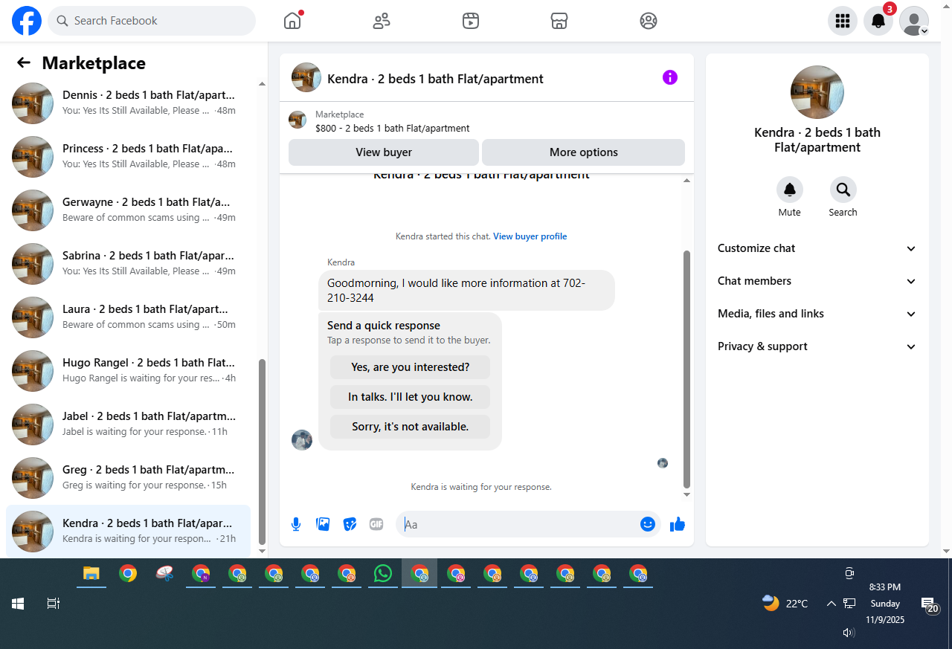Open the Friends icon in top navigation
Screen dimensions: 952x649
point(382,21)
